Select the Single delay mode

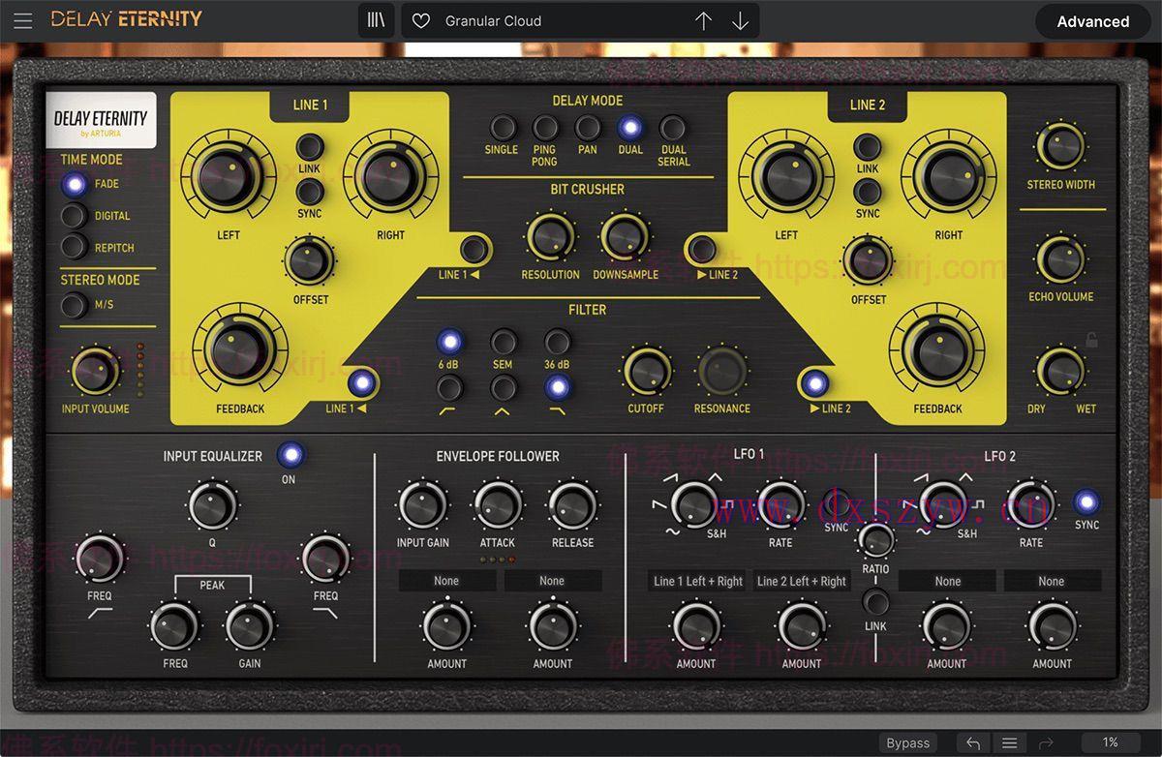[502, 128]
